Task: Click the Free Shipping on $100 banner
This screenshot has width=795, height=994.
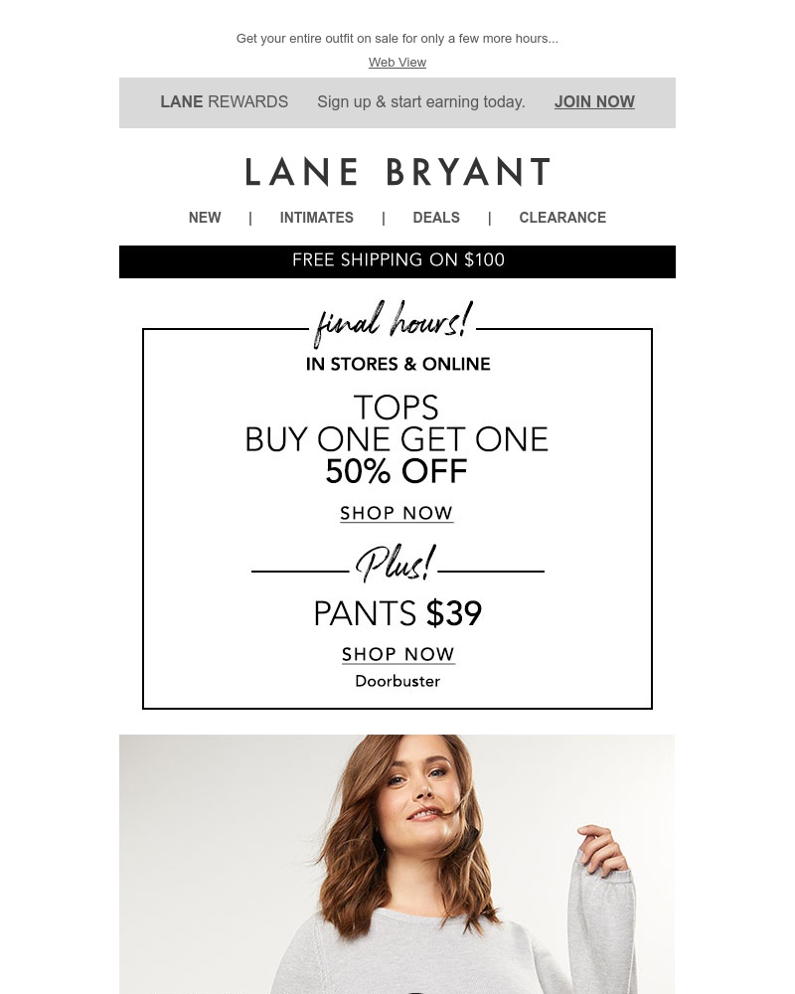Action: 397,261
